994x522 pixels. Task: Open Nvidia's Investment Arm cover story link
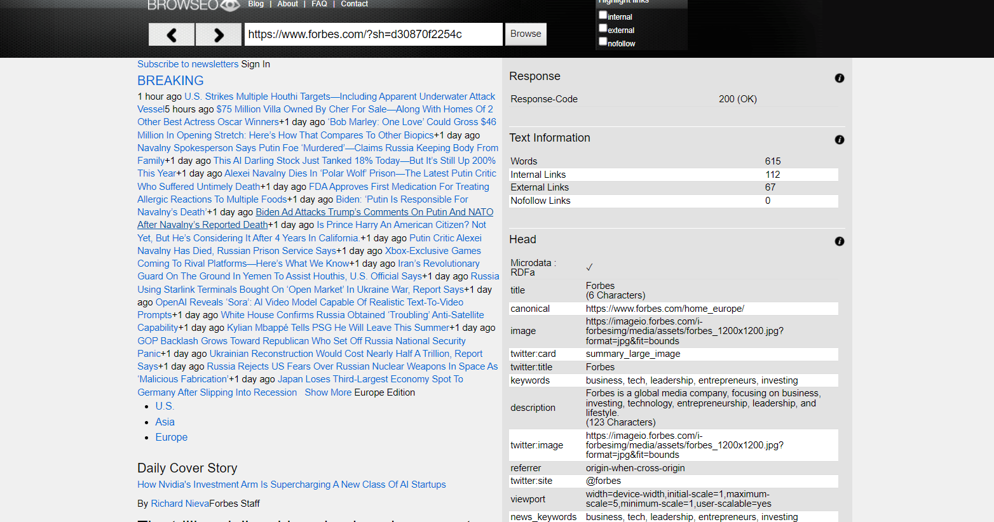click(292, 485)
